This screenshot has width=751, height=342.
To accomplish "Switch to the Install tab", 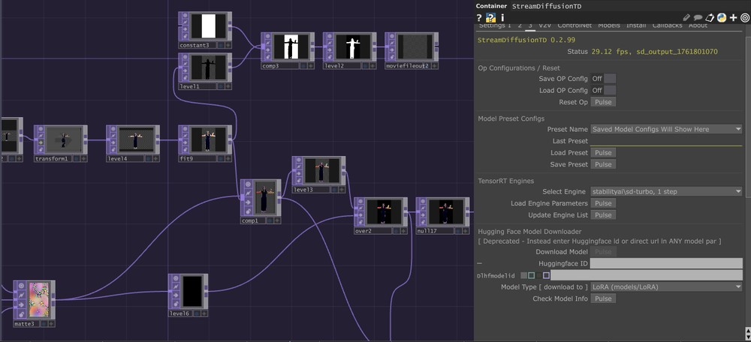I will (x=636, y=25).
